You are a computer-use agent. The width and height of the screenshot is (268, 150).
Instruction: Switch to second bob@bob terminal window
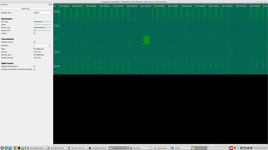[x=57, y=148]
